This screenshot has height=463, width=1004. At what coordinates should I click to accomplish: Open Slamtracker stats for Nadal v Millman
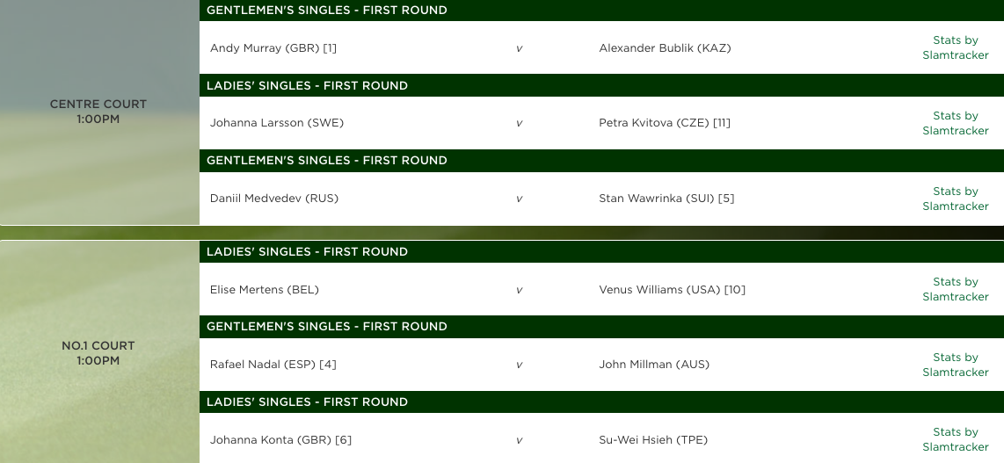click(955, 365)
